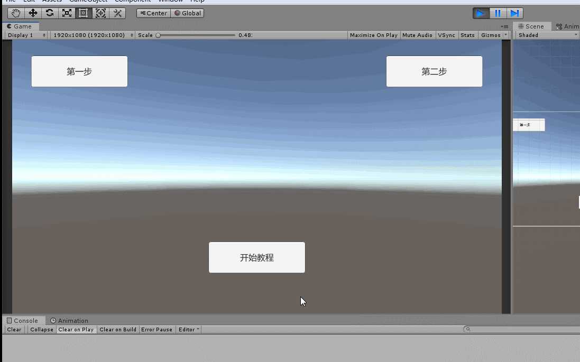The height and width of the screenshot is (362, 580).
Task: Toggle Mute Audio
Action: pyautogui.click(x=417, y=35)
